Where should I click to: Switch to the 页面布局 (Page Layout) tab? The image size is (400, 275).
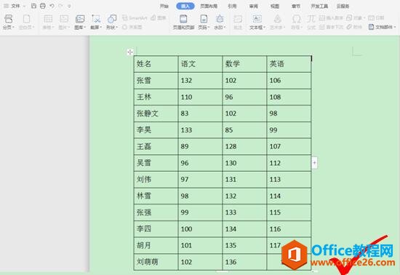[209, 6]
